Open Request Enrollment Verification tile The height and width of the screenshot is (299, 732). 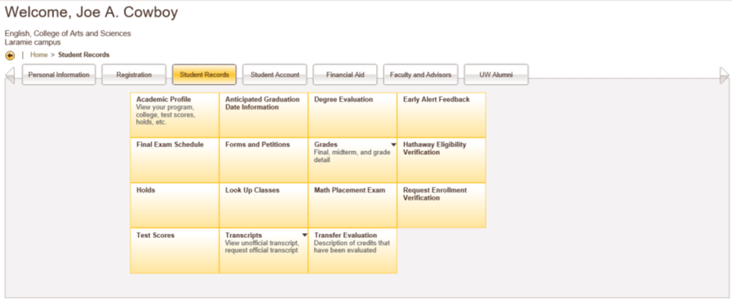[x=441, y=205]
